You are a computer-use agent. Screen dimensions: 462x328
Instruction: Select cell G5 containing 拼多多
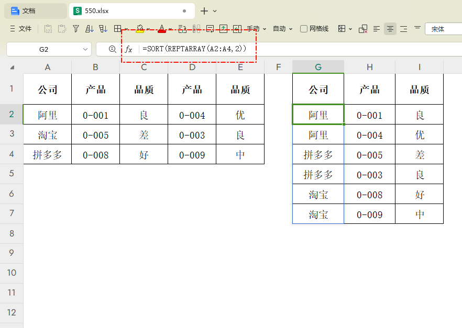pos(318,174)
